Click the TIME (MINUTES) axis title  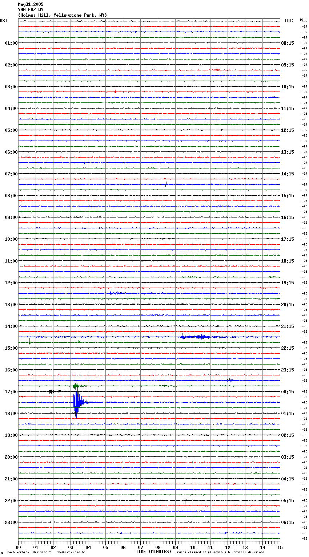click(153, 552)
